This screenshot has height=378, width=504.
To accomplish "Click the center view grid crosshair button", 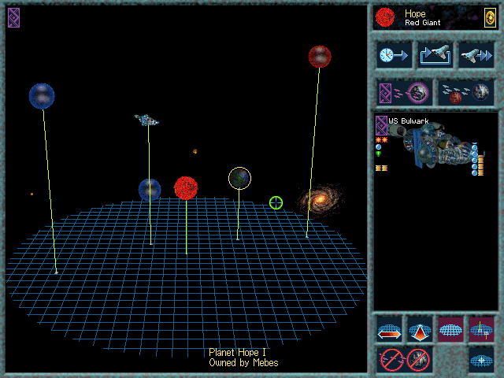I will [x=481, y=360].
